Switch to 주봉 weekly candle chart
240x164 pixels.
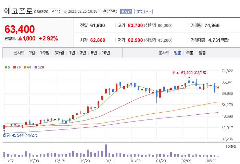coord(190,53)
